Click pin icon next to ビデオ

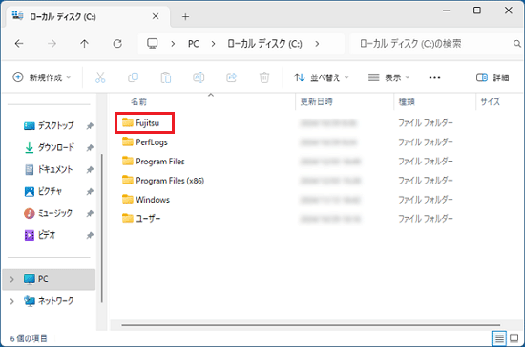tap(90, 236)
